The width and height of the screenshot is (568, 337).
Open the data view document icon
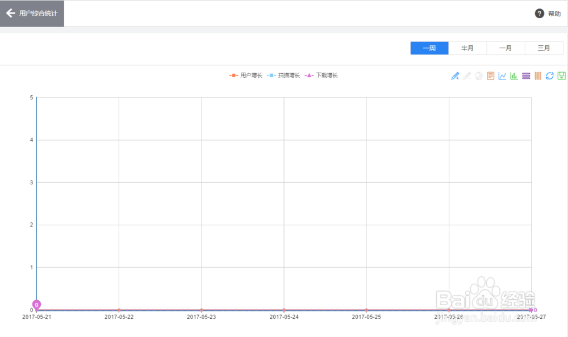pos(491,76)
